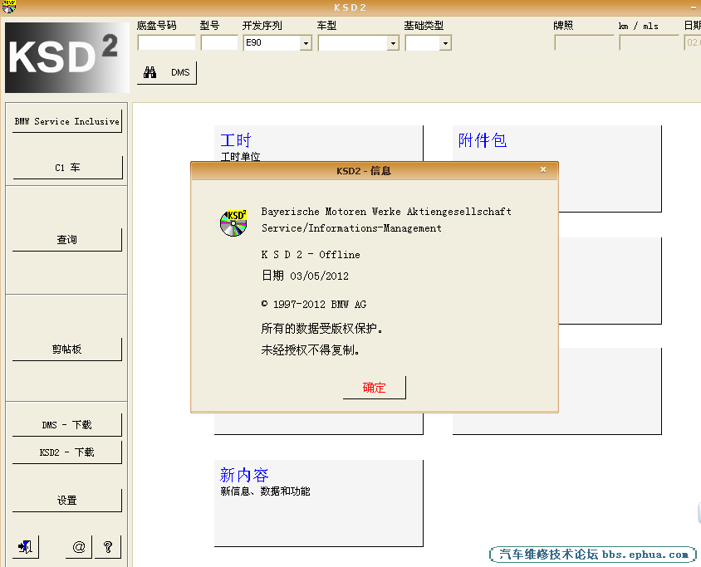
Task: Click the Bayerische Motoren Werke Aktiengesellschaft text
Action: pyautogui.click(x=386, y=212)
